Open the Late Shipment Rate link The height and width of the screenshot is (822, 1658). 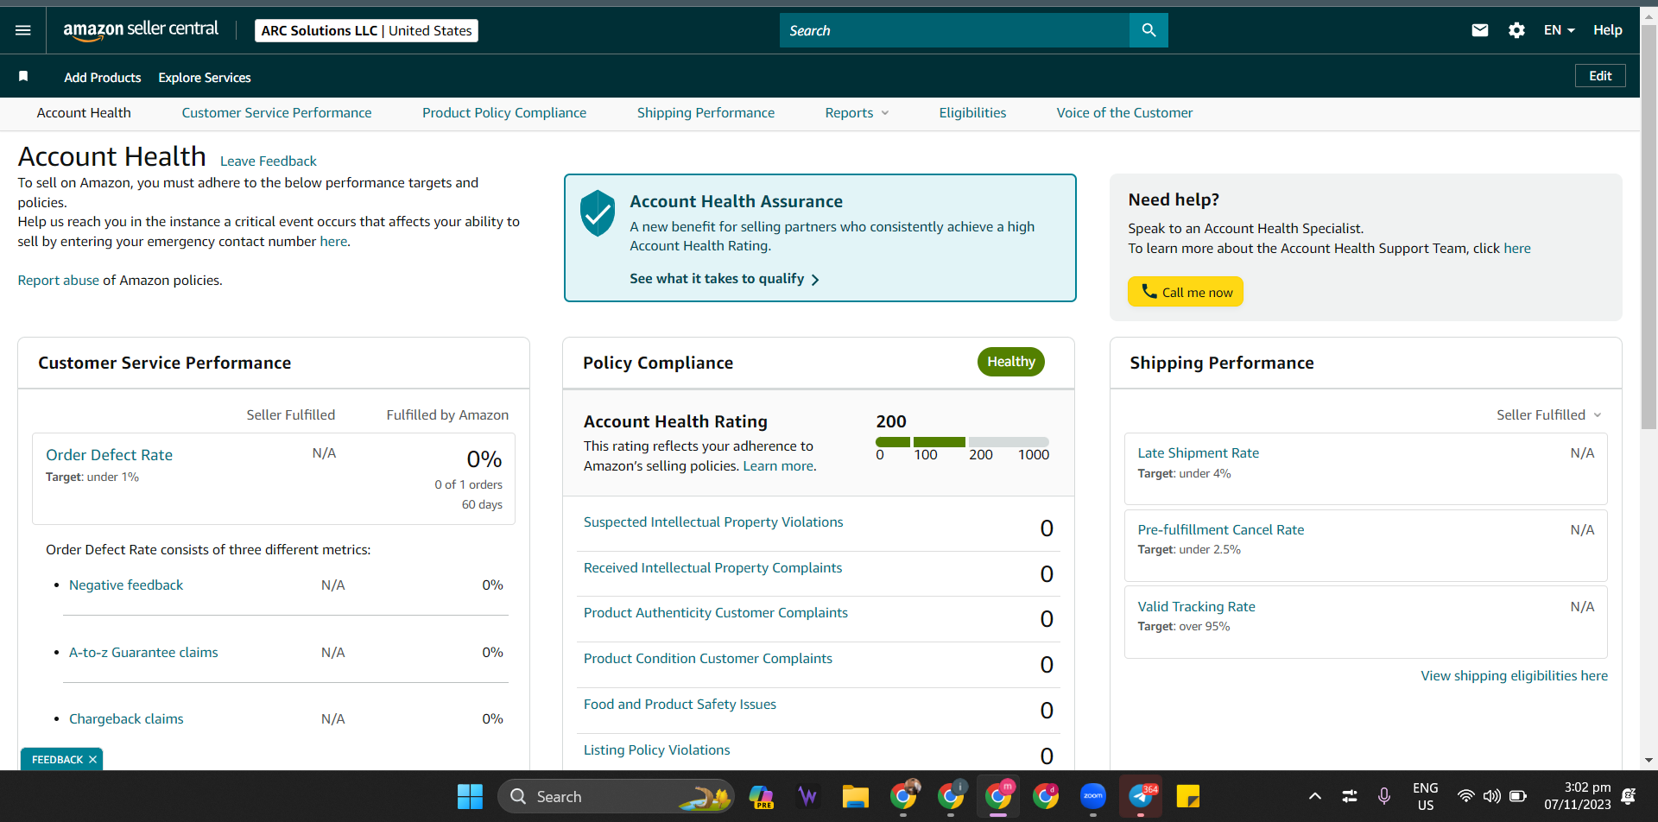pos(1199,453)
